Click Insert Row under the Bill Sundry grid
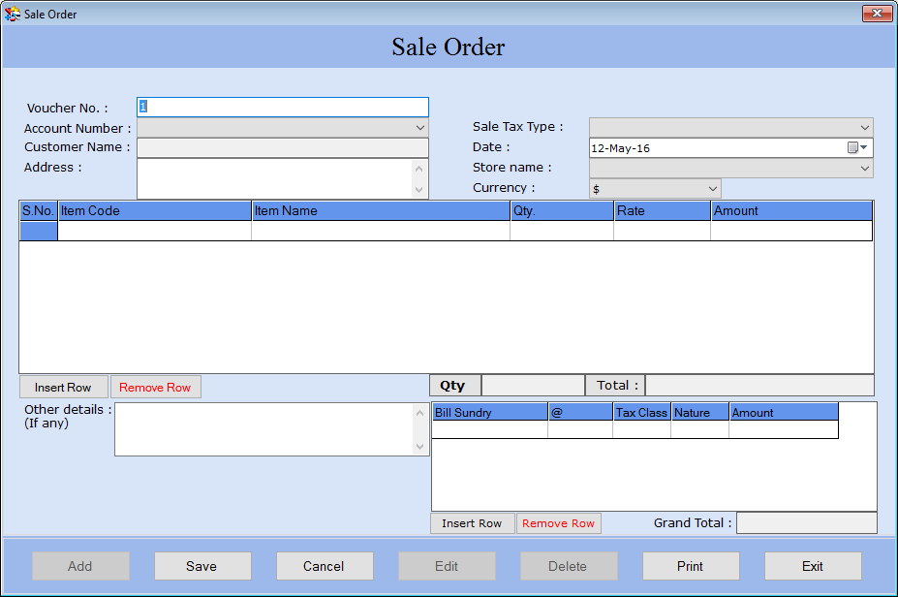 tap(472, 523)
